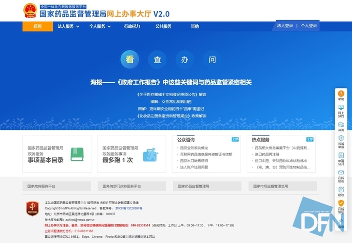Open 《关于医疗器械主文档登记事项公告》解读 link
This screenshot has width=352, height=243.
[172, 95]
